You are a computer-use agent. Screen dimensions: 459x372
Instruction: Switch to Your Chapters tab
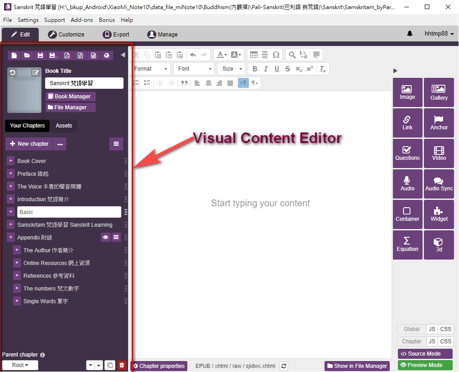[27, 126]
